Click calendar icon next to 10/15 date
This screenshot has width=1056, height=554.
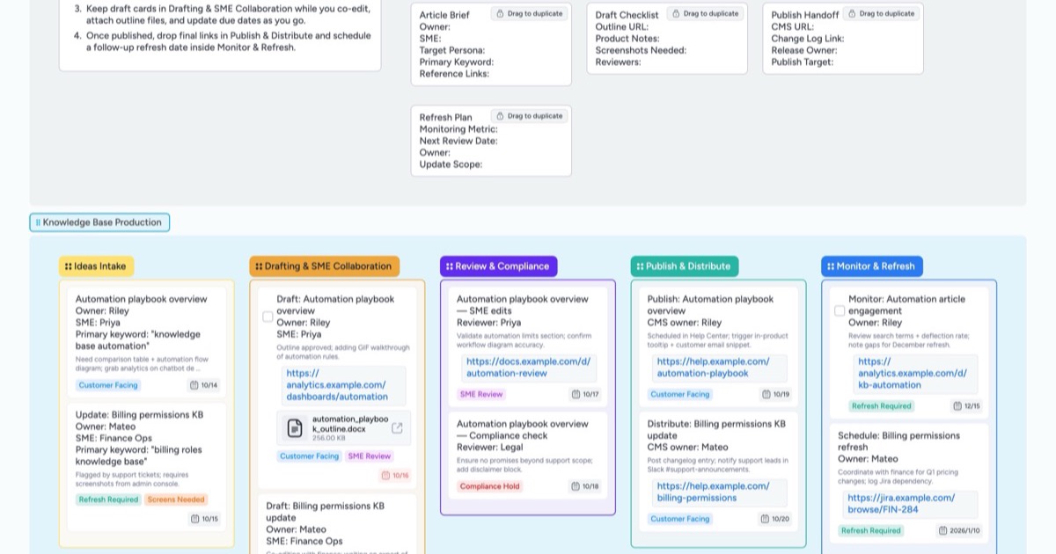pos(194,519)
